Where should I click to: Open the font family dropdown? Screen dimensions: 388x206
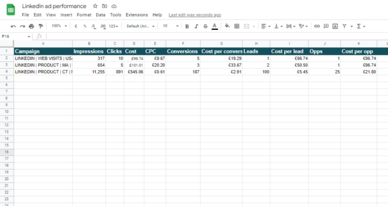coord(141,26)
